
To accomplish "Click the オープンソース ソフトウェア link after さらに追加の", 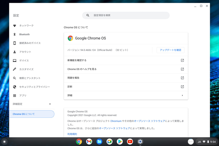I will (114, 128).
